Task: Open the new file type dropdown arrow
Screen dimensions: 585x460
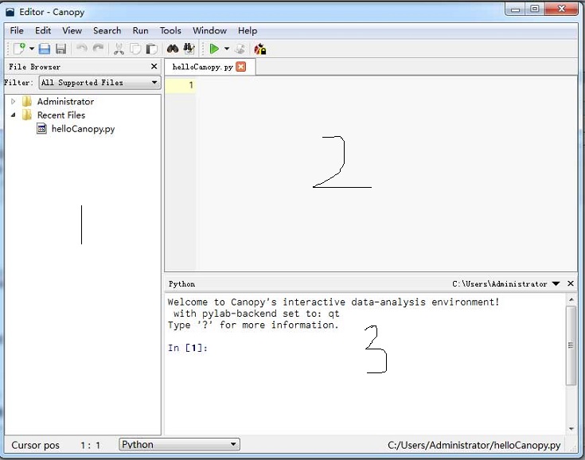Action: click(32, 49)
